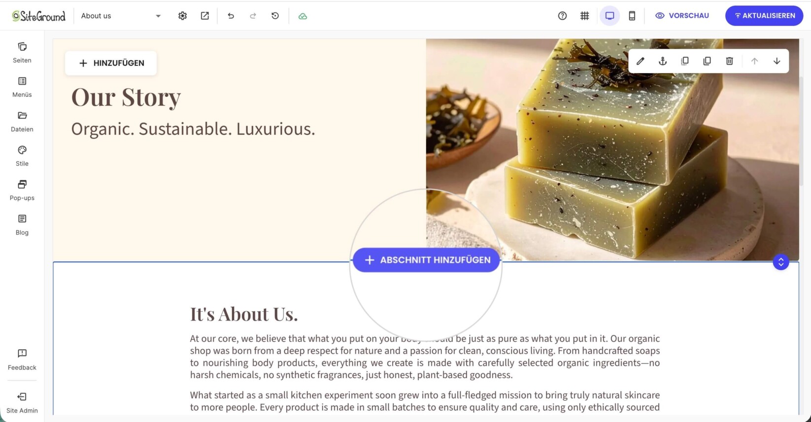Image resolution: width=811 pixels, height=422 pixels.
Task: Open the Blog panel
Action: coord(22,225)
